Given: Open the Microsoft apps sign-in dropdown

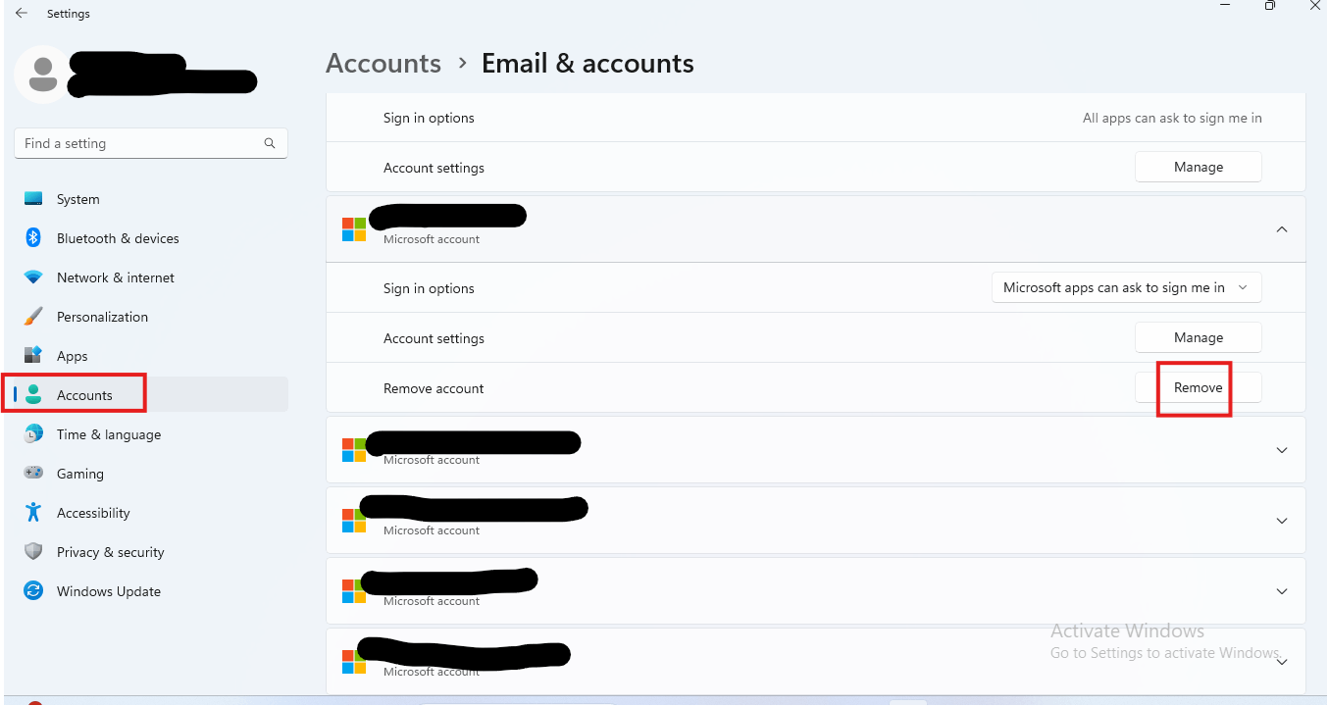Looking at the screenshot, I should point(1126,287).
